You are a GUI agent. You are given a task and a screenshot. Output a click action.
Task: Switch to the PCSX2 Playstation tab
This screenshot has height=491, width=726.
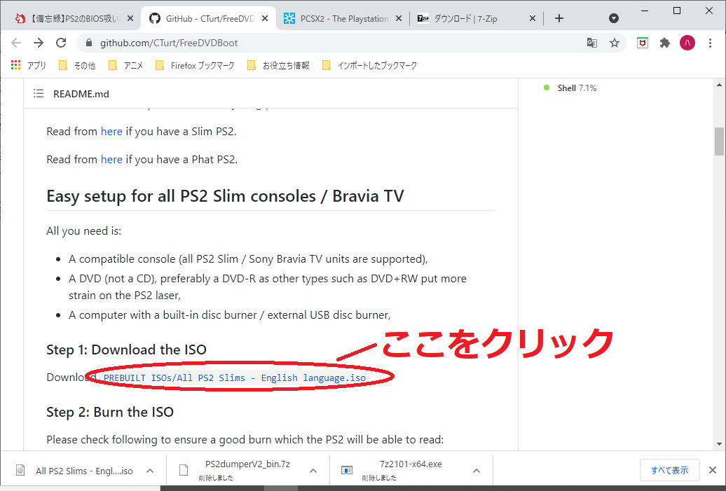343,18
